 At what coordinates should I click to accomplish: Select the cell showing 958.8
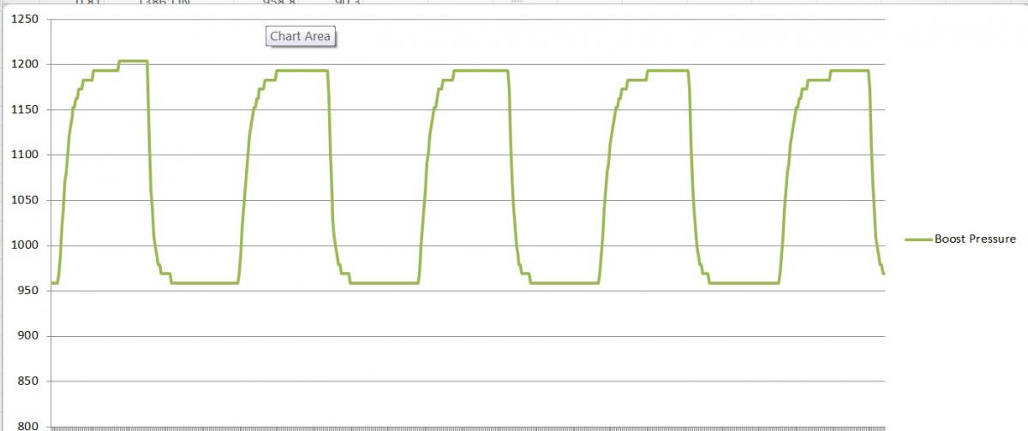[278, 3]
